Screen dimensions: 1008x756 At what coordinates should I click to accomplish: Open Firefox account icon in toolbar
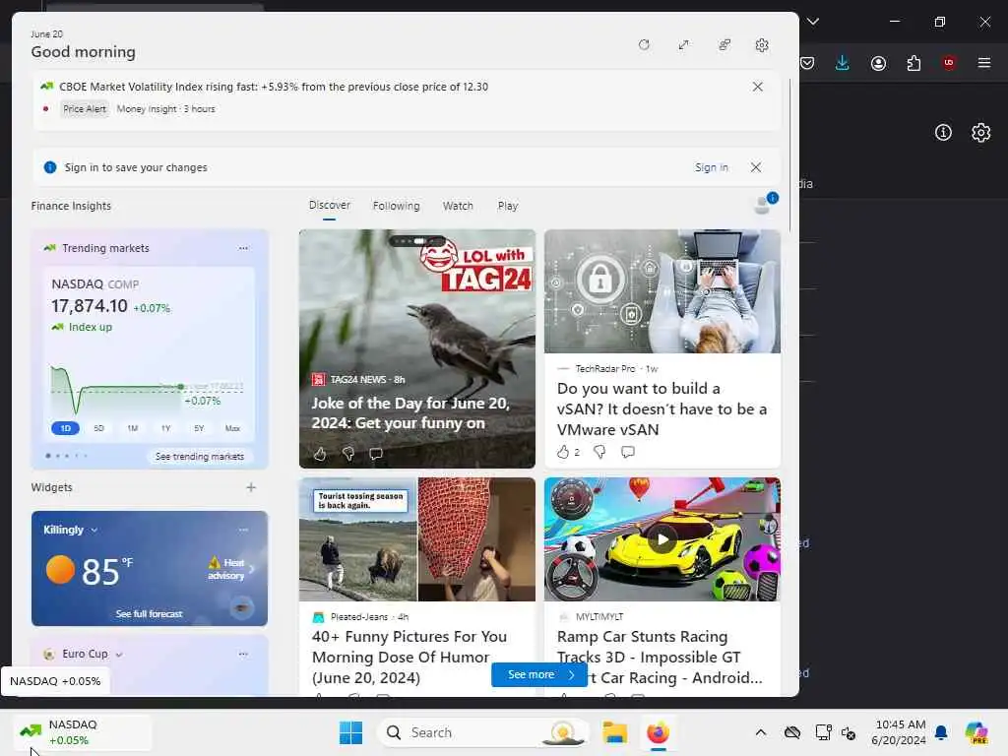point(878,63)
